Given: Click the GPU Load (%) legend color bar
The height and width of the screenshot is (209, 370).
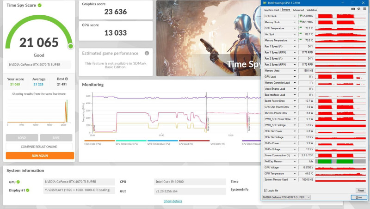Looking at the screenshot, I should coord(194,141).
